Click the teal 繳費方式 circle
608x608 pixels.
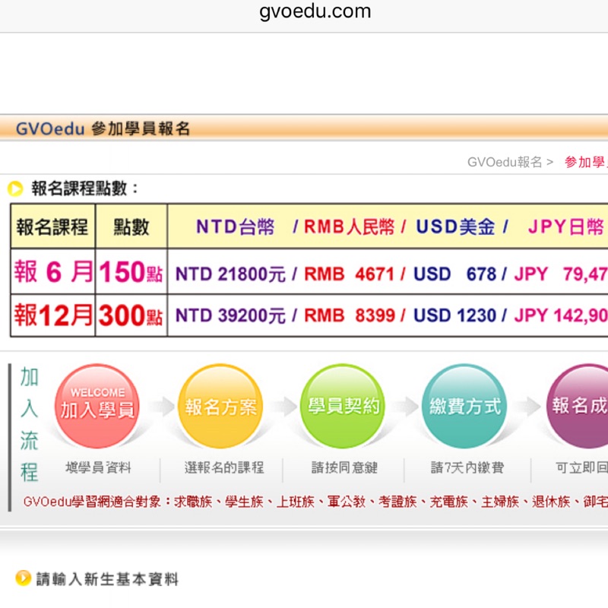click(464, 406)
